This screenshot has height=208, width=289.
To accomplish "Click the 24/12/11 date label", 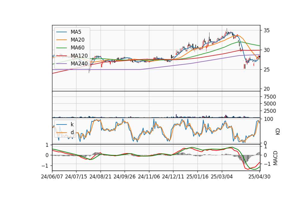I will [x=173, y=177].
